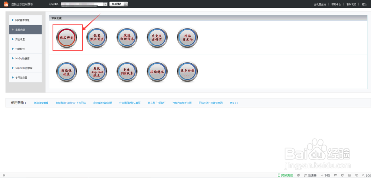Click the stacked windows icon in status bar
The height and width of the screenshot is (178, 371).
pyautogui.click(x=349, y=175)
